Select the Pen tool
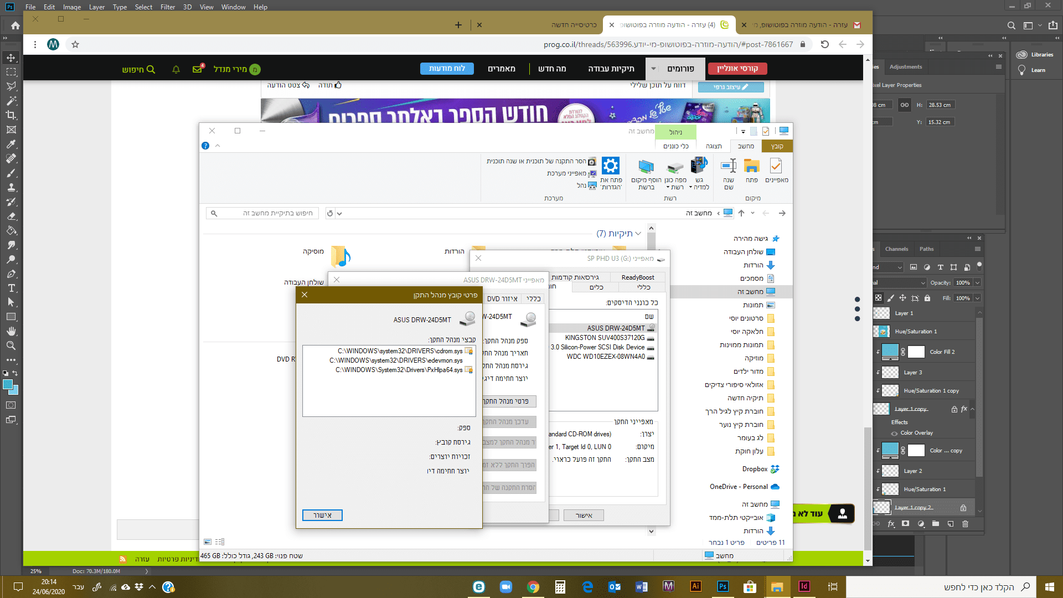 coord(11,274)
